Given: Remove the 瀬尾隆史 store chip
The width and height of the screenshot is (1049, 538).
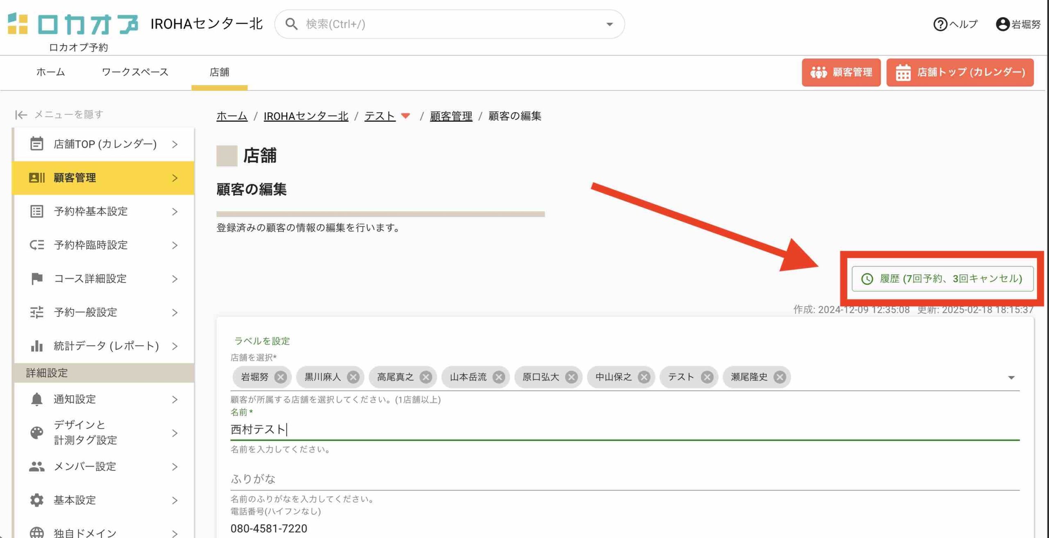Looking at the screenshot, I should pyautogui.click(x=779, y=377).
